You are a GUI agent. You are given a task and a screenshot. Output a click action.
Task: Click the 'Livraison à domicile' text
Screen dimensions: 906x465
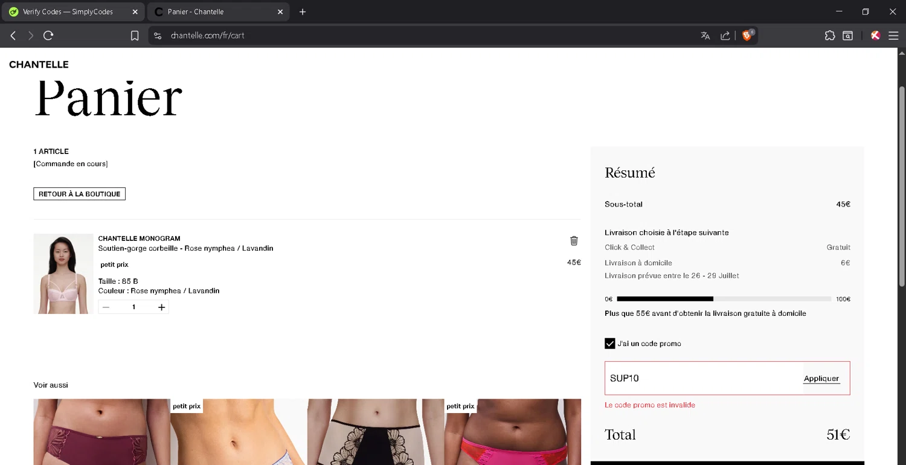pos(638,263)
